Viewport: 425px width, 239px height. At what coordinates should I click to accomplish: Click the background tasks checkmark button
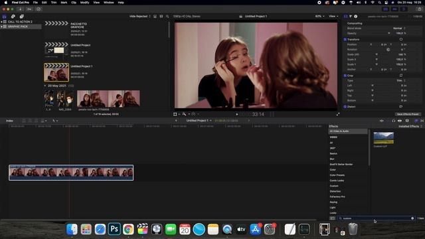point(39,9)
